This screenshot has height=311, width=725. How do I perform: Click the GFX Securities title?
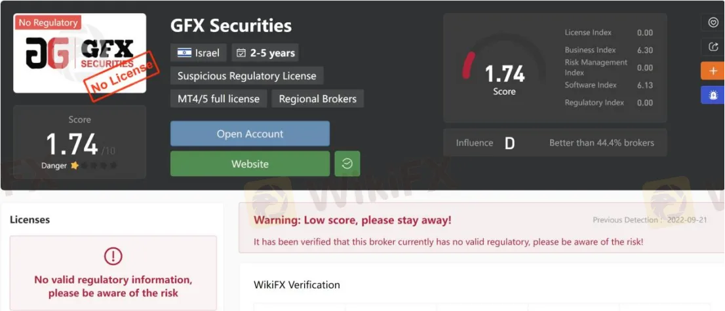[x=231, y=26]
